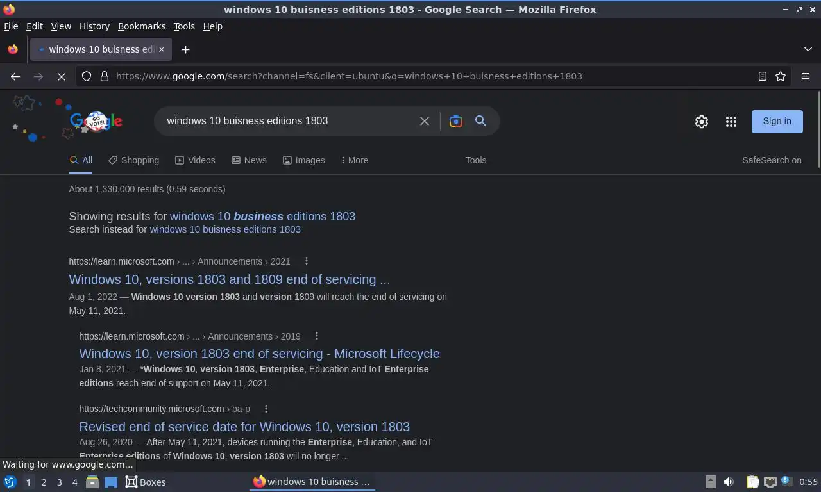Image resolution: width=821 pixels, height=492 pixels.
Task: Click corrected 'windows 10 business editions 1803' link
Action: coord(262,217)
